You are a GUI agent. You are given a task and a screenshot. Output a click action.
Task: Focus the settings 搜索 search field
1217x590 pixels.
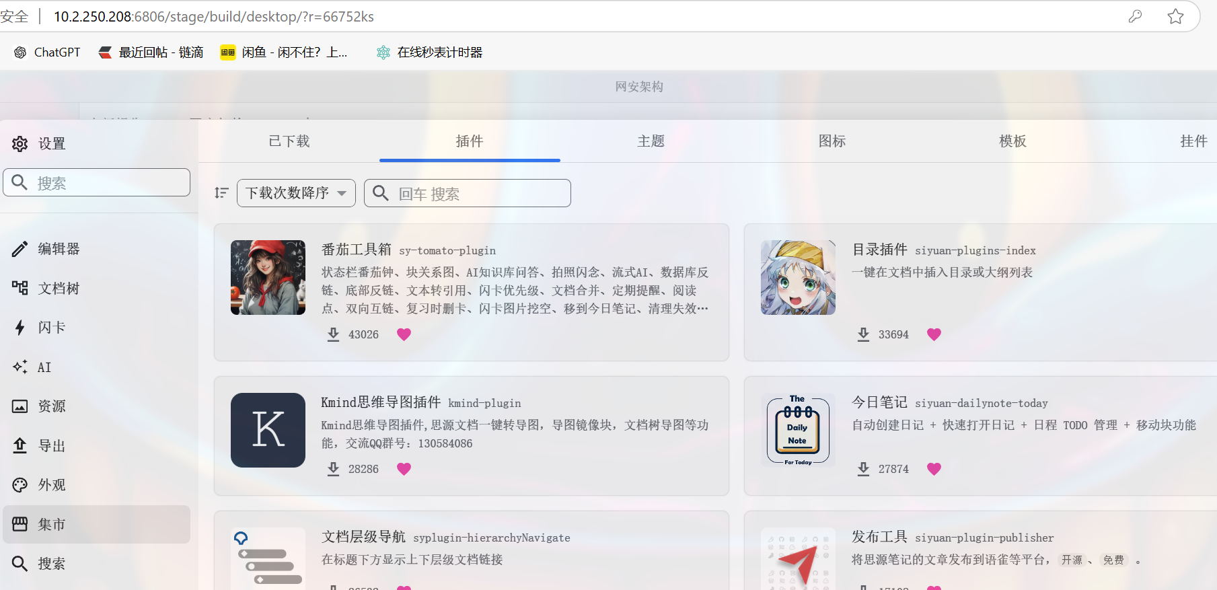(x=97, y=182)
